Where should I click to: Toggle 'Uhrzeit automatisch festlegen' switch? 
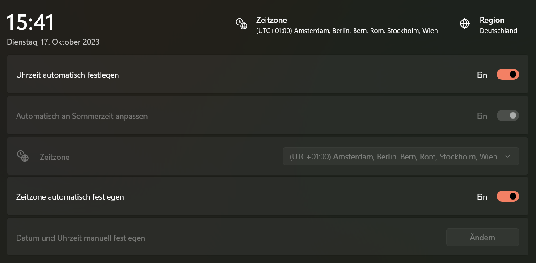[x=507, y=75]
